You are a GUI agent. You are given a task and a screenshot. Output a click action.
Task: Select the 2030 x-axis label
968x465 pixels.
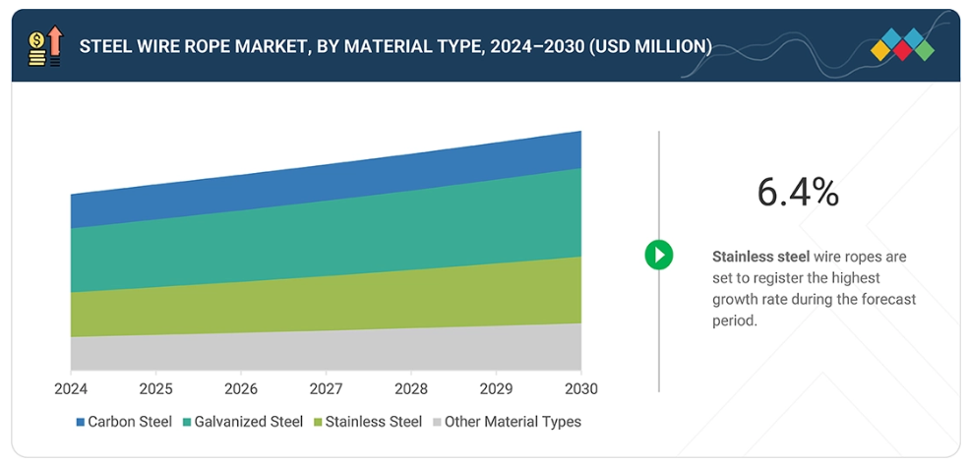580,387
